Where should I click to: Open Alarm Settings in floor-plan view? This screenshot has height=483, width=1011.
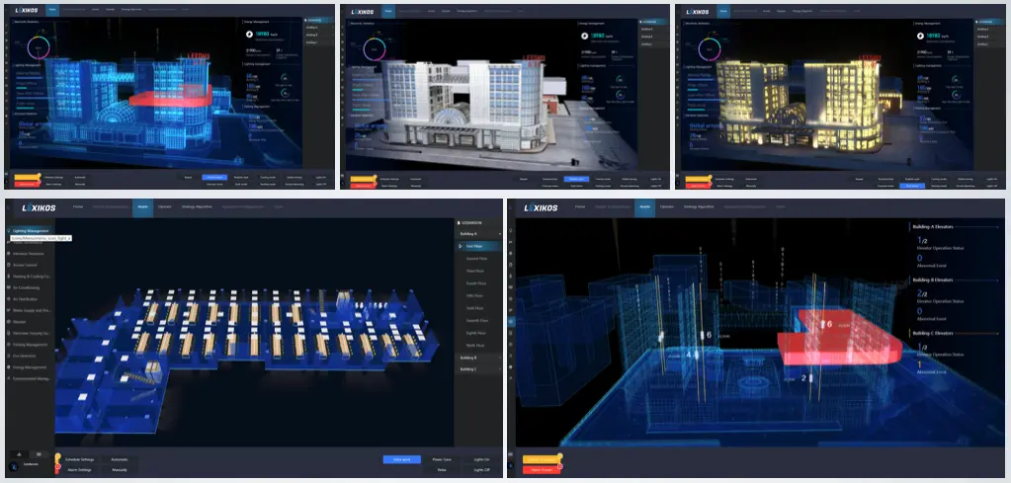click(80, 469)
